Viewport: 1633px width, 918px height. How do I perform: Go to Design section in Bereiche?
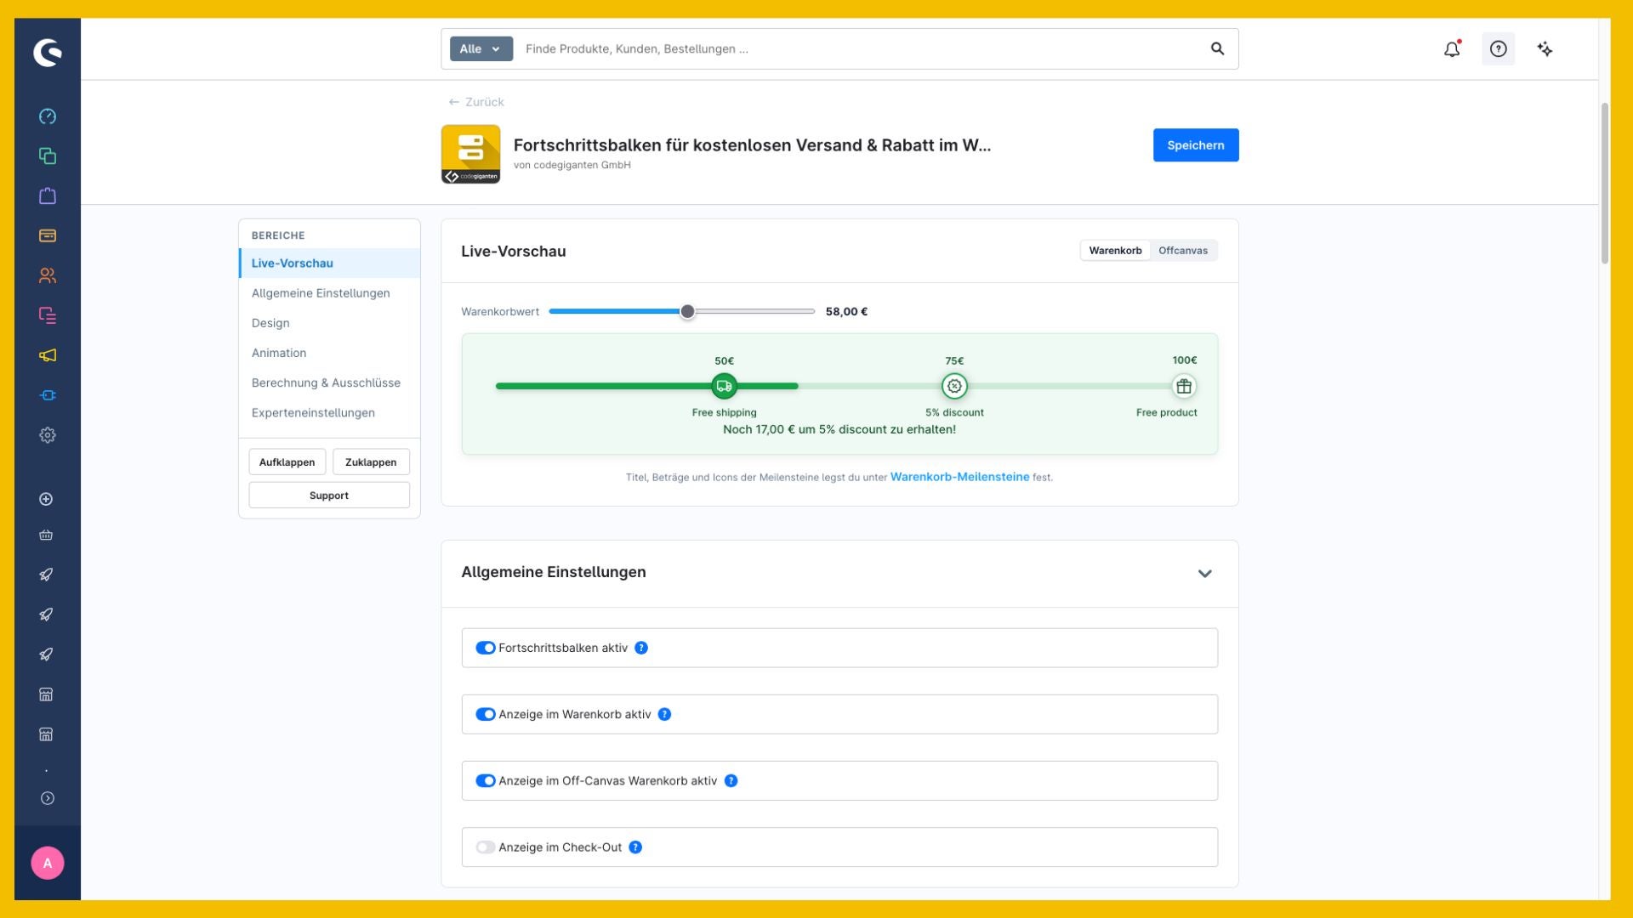[329, 323]
